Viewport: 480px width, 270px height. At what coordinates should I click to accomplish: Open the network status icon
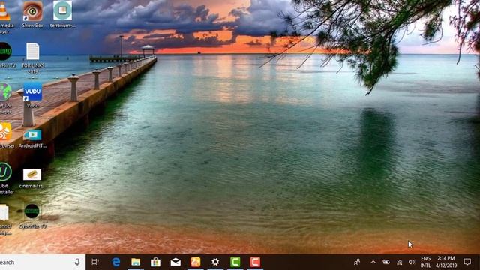click(399, 262)
